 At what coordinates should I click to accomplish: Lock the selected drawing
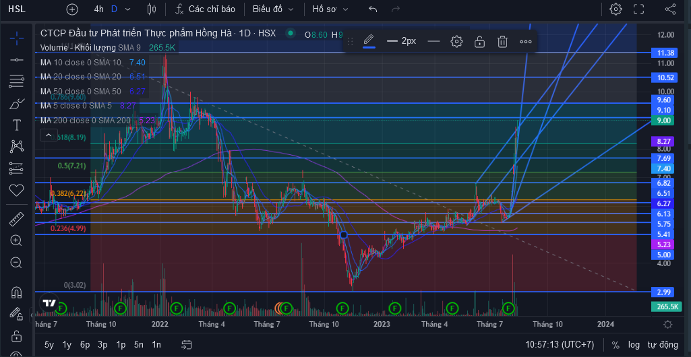coord(479,41)
